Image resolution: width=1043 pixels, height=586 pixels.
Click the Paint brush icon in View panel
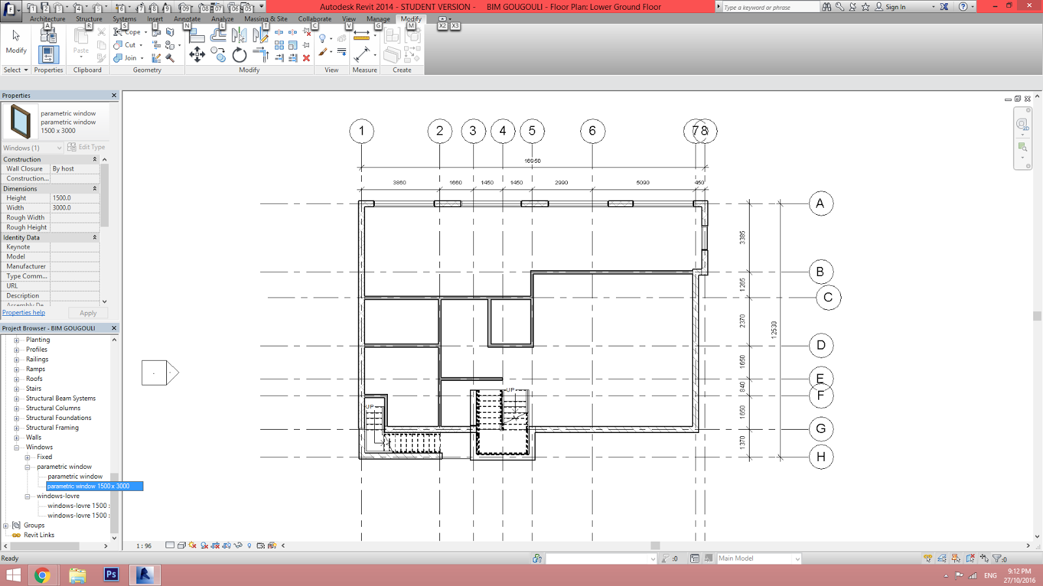click(323, 52)
